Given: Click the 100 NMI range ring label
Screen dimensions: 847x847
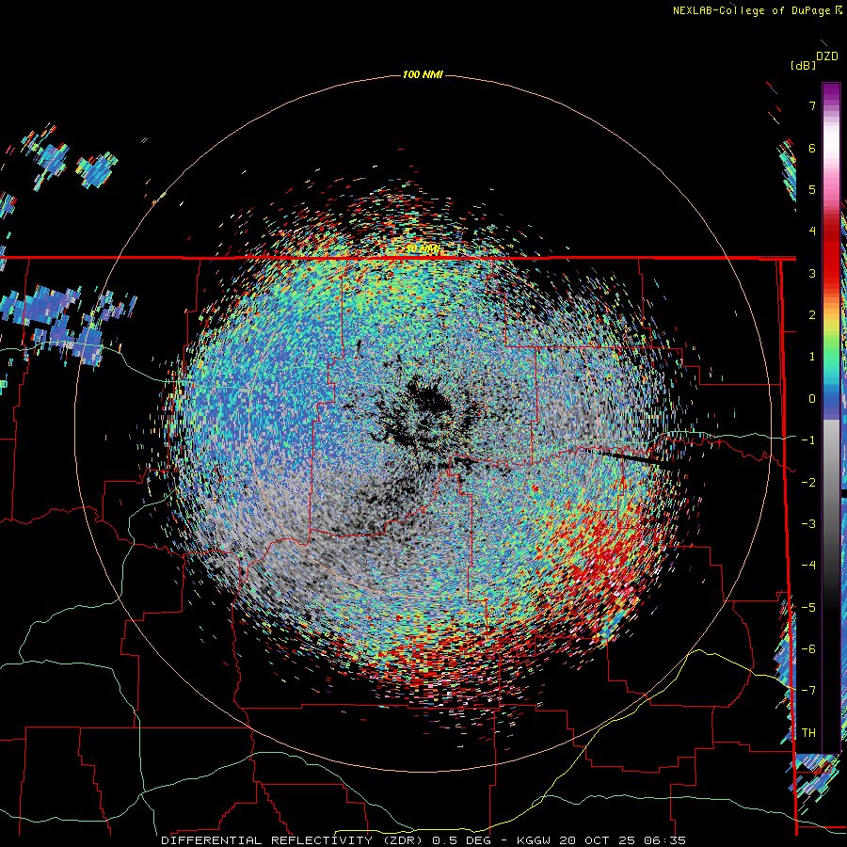Looking at the screenshot, I should pos(423,74).
